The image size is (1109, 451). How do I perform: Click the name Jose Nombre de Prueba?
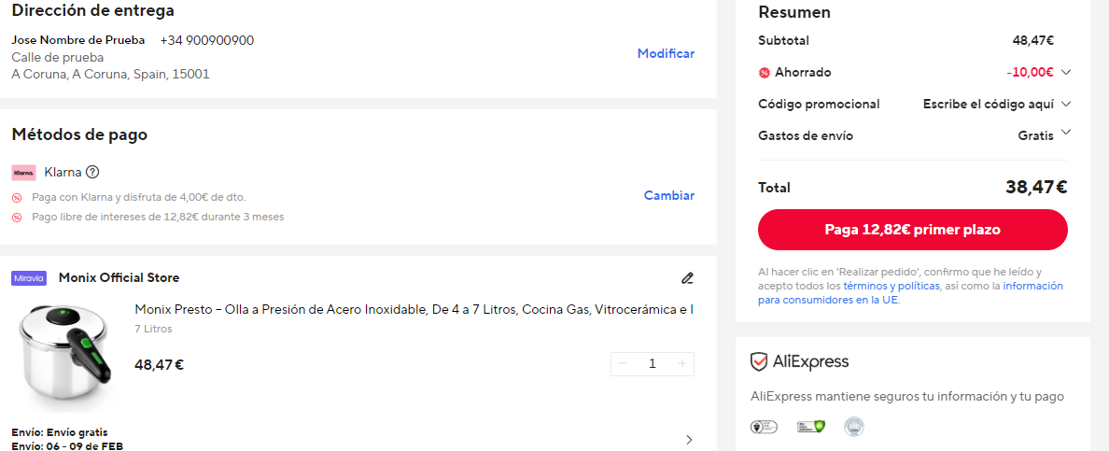(x=78, y=39)
